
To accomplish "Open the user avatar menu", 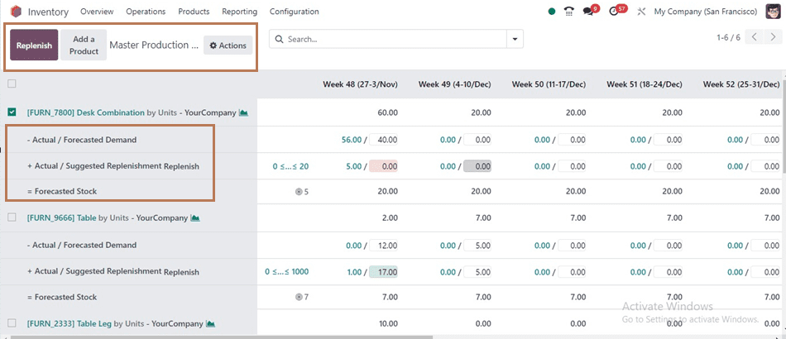I will 773,11.
